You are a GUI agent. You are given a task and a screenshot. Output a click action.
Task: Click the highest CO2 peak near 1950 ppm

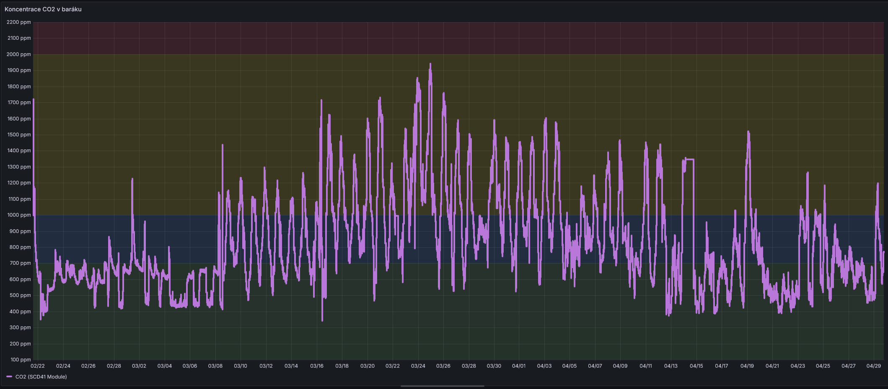pyautogui.click(x=430, y=64)
